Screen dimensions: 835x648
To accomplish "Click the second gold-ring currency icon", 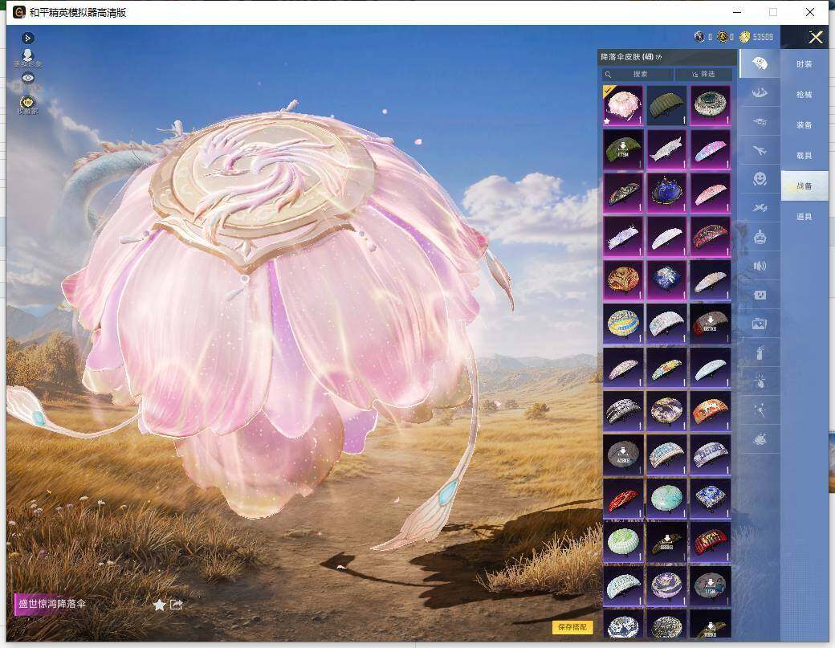I will (x=722, y=37).
